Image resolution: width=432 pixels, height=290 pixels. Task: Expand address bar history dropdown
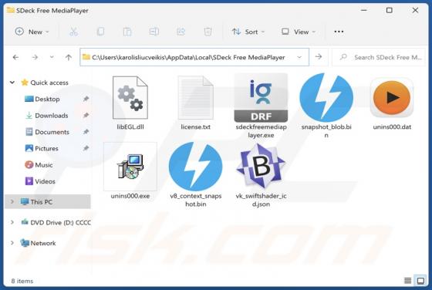299,57
